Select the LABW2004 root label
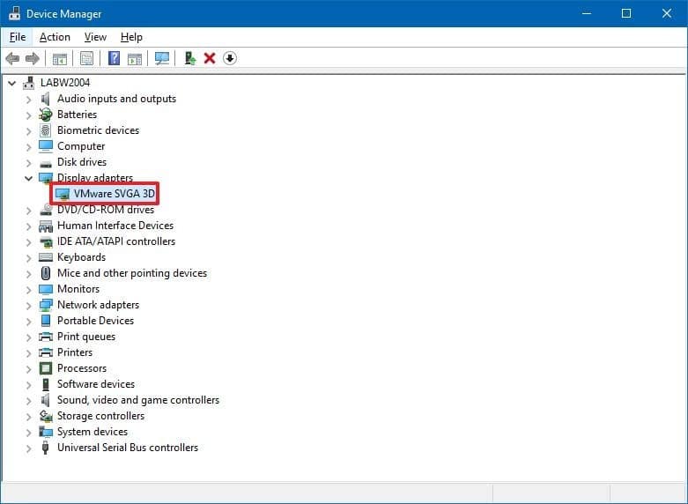The width and height of the screenshot is (688, 504). (65, 83)
